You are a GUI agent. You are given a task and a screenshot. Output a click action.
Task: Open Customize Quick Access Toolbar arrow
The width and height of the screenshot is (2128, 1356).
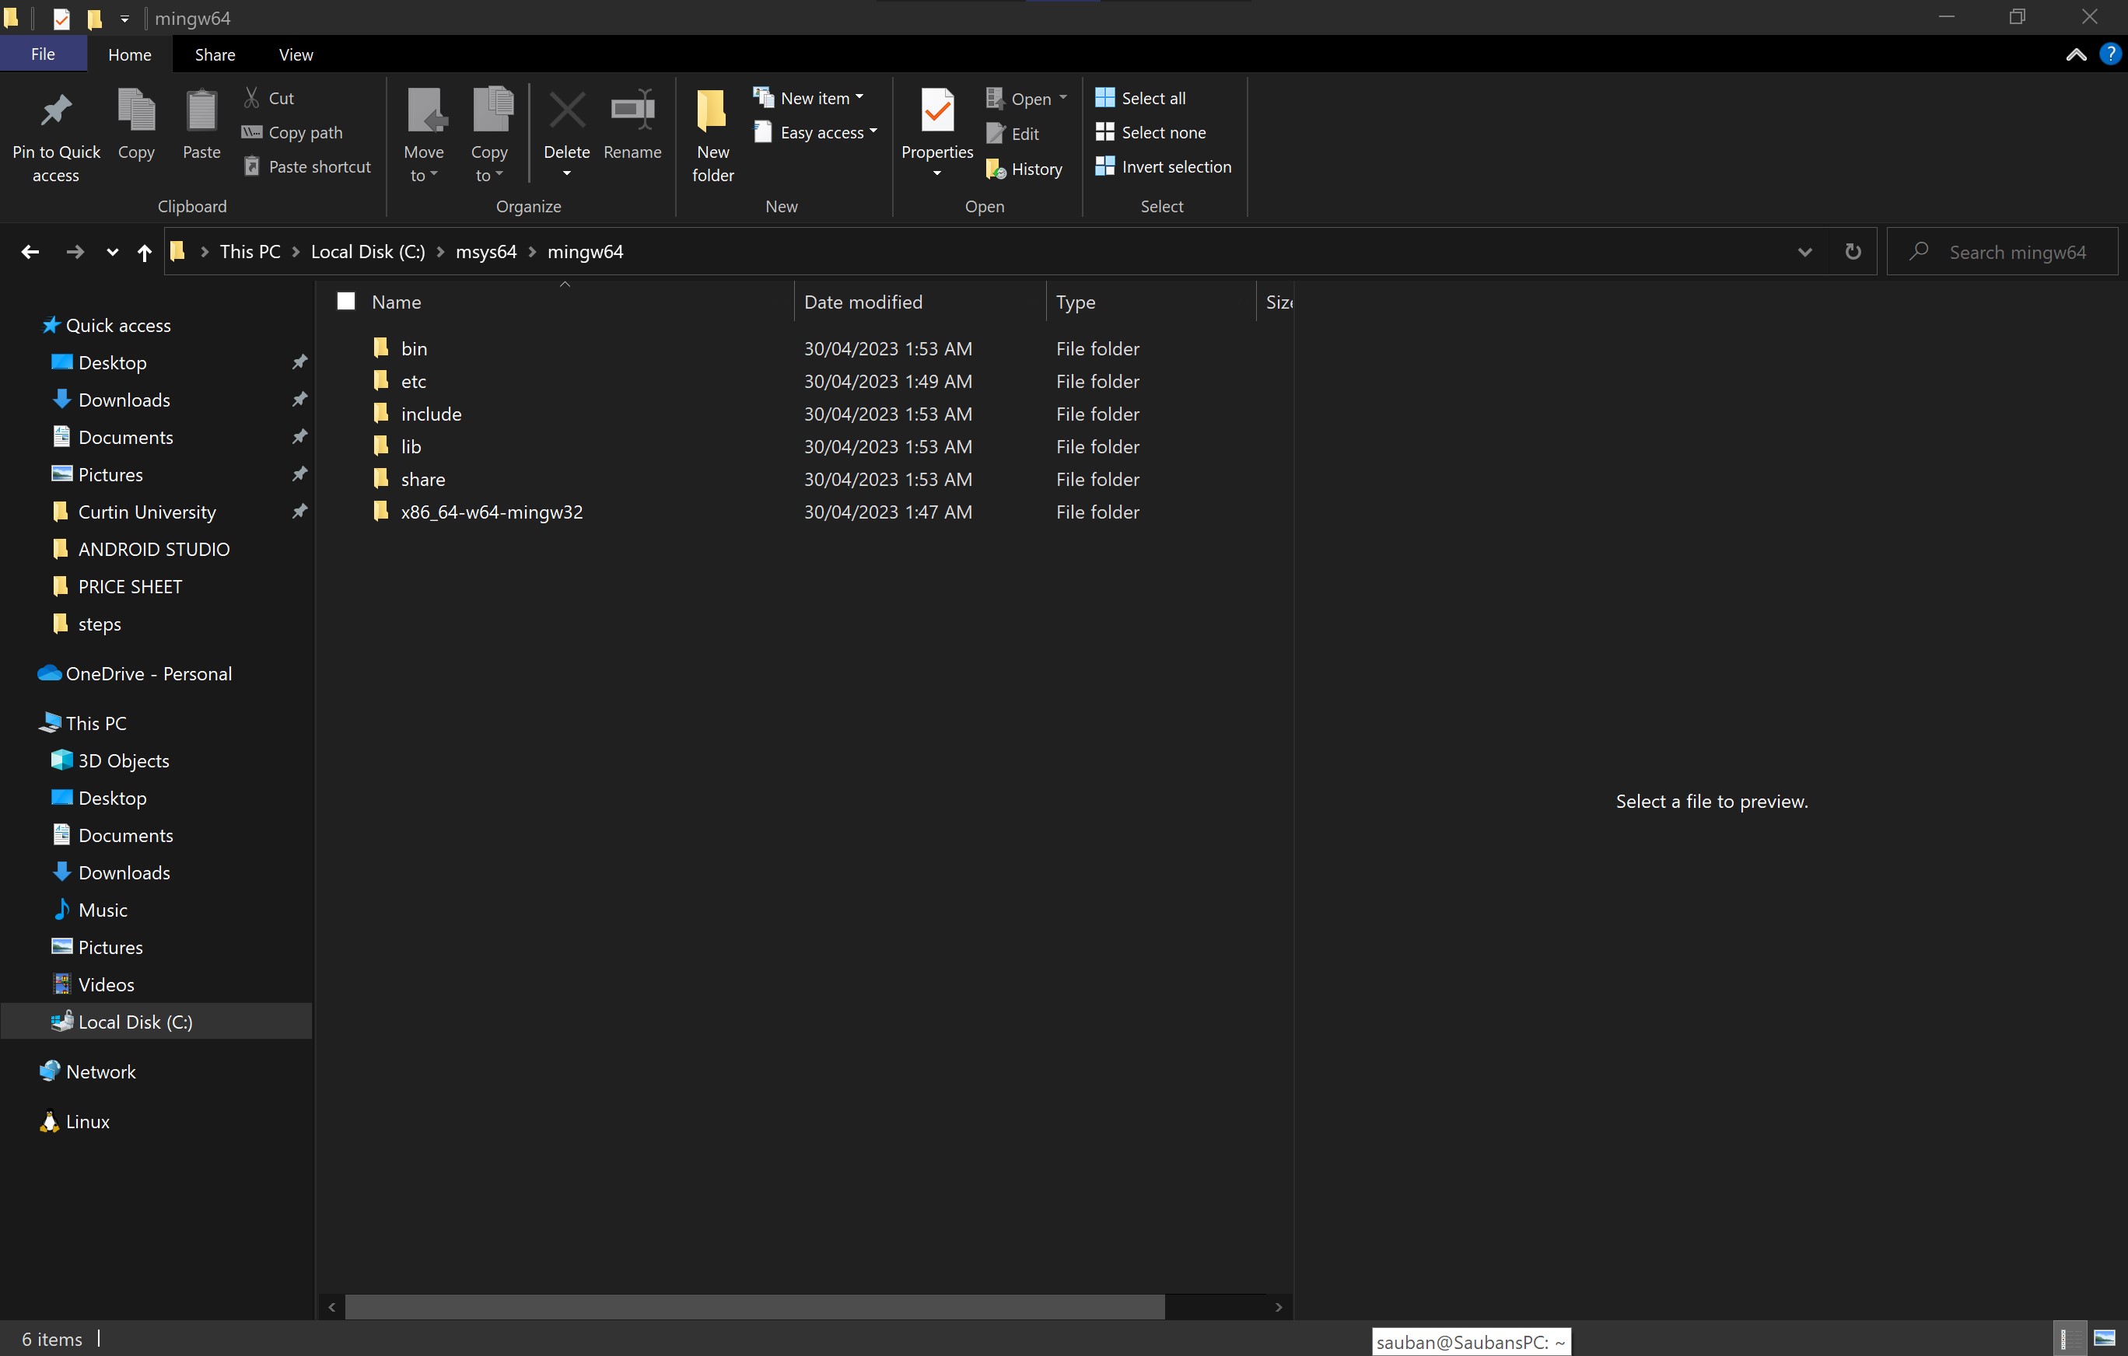[124, 18]
